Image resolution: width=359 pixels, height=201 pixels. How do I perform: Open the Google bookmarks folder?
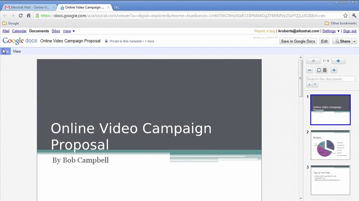(x=11, y=23)
